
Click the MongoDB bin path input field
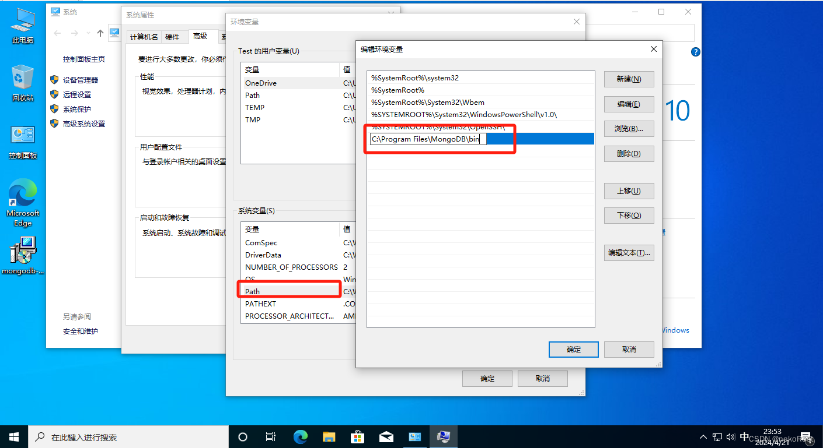(x=428, y=139)
